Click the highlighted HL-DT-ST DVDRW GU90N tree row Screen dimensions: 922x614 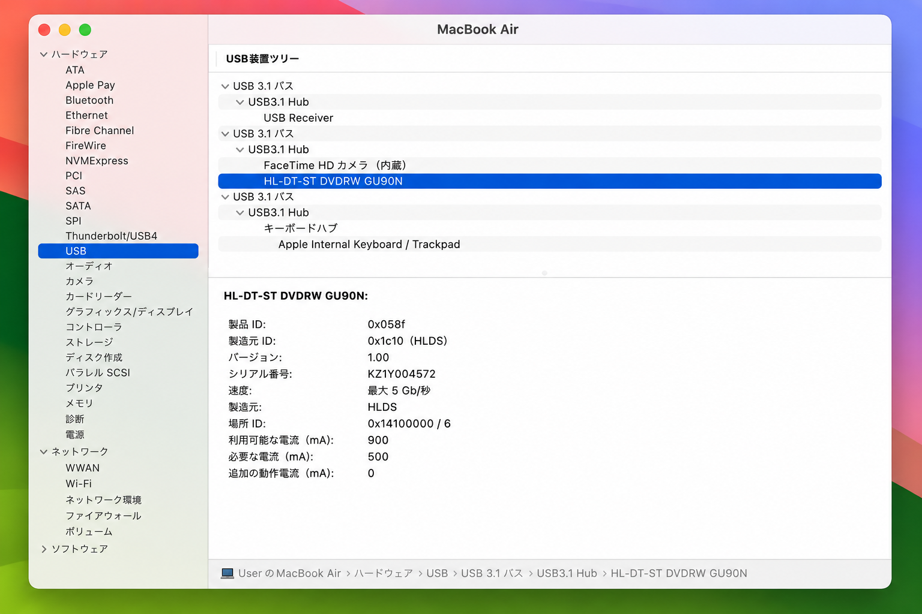click(x=550, y=181)
